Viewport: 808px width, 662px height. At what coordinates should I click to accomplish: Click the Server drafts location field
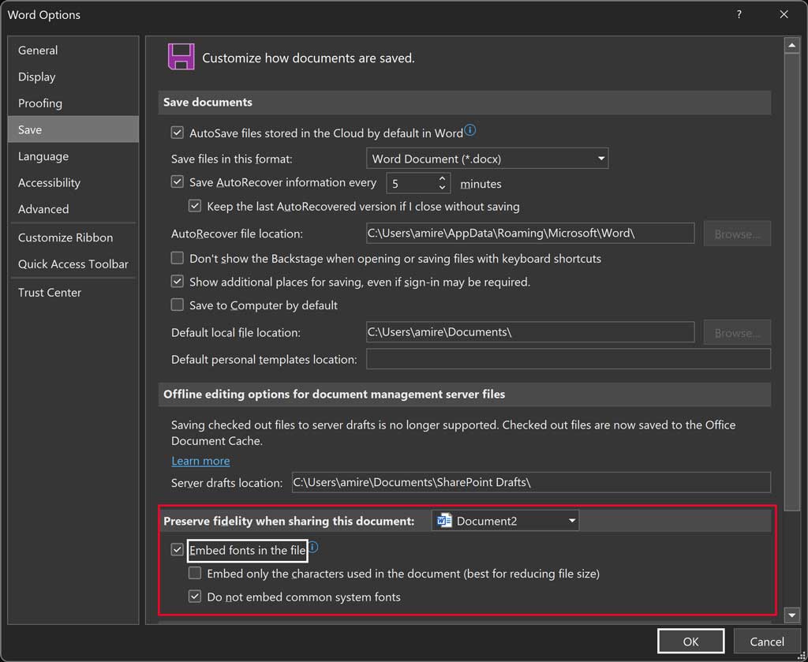(531, 483)
